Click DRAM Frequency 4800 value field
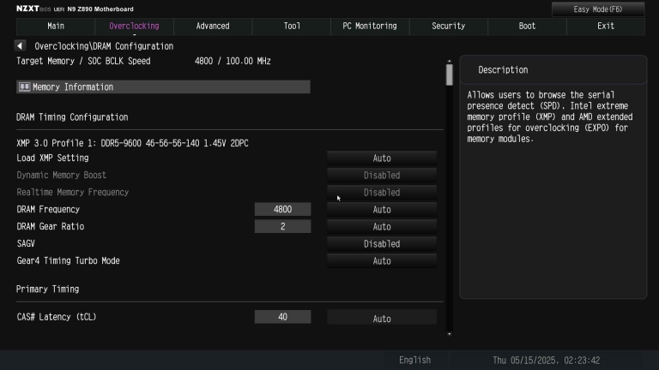 282,209
